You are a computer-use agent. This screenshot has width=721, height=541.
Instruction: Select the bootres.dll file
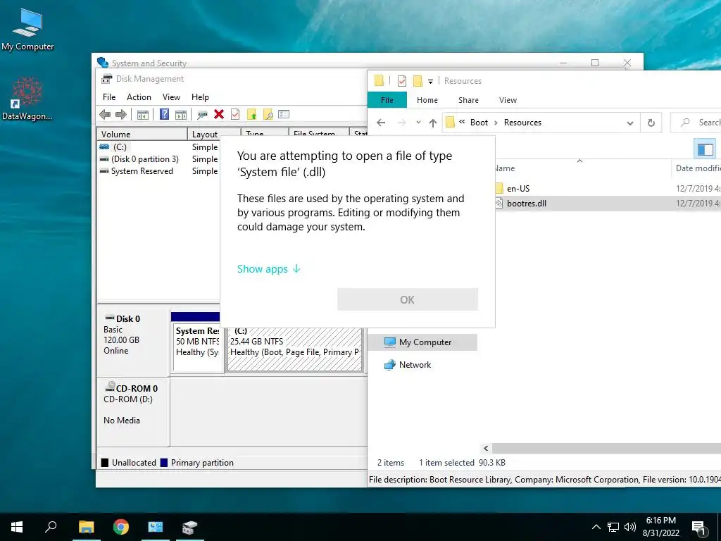point(526,204)
